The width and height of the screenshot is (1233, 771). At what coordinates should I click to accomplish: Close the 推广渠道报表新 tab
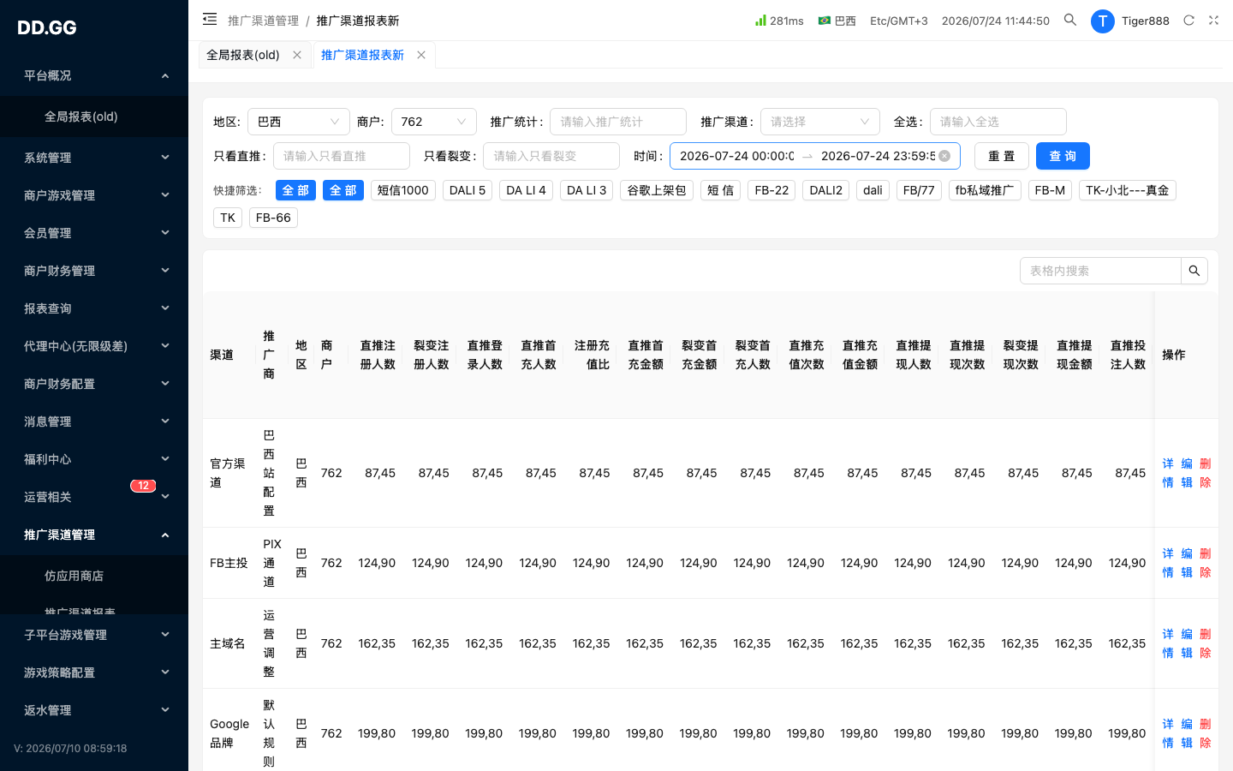(421, 55)
